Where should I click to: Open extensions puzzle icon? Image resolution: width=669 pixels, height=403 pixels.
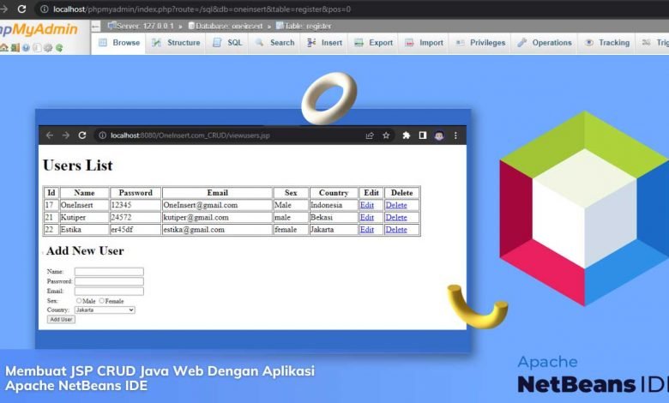[x=407, y=135]
